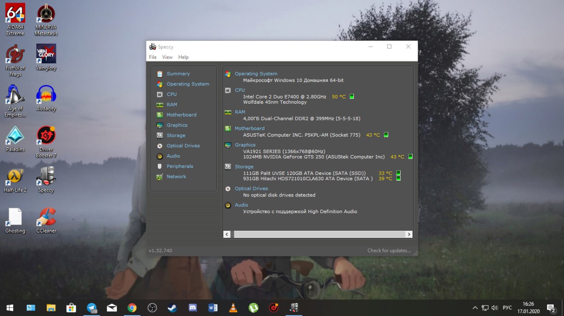
Task: Click the horizontal scrollbar right arrow
Action: point(408,234)
